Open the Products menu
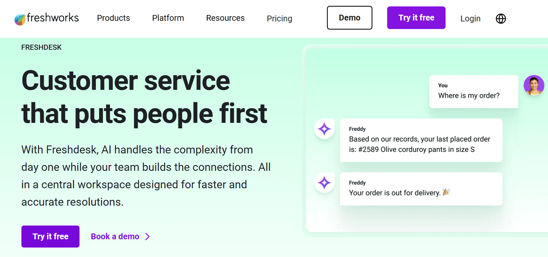This screenshot has width=548, height=257. coord(113,18)
